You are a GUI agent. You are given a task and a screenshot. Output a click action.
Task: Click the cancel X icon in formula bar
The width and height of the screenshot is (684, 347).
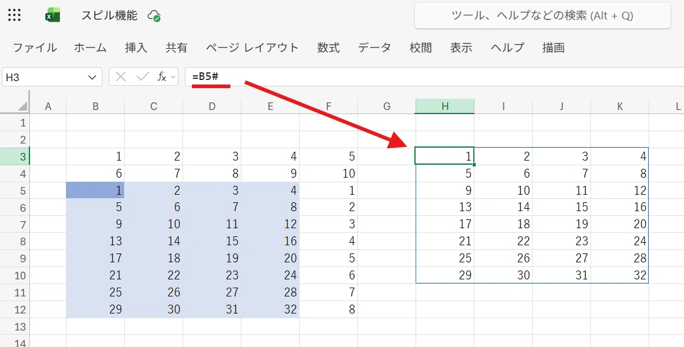(121, 77)
